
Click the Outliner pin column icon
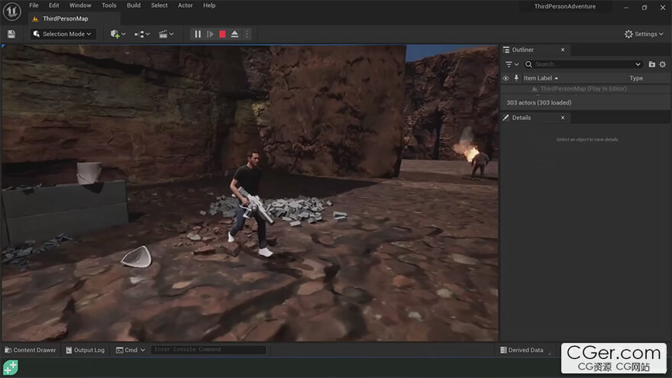516,78
